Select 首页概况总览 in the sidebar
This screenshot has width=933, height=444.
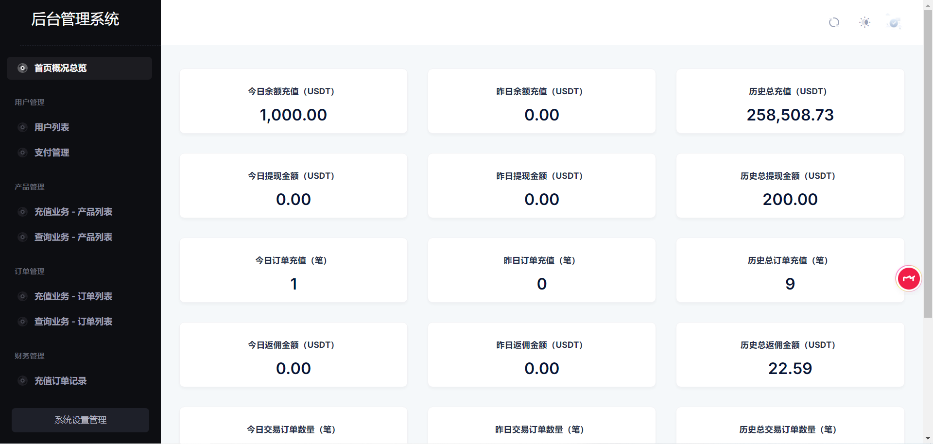[x=61, y=68]
